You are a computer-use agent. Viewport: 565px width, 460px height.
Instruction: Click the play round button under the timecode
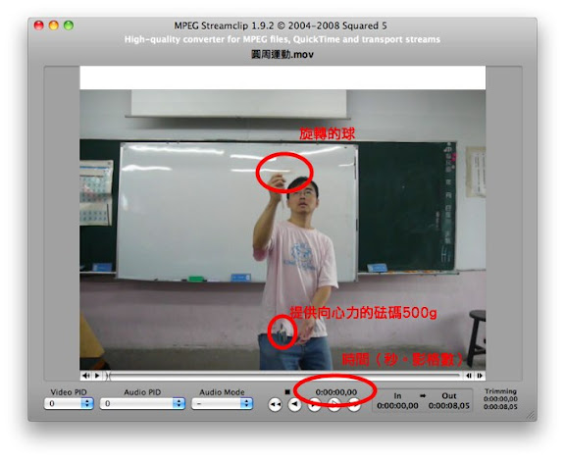pos(314,404)
